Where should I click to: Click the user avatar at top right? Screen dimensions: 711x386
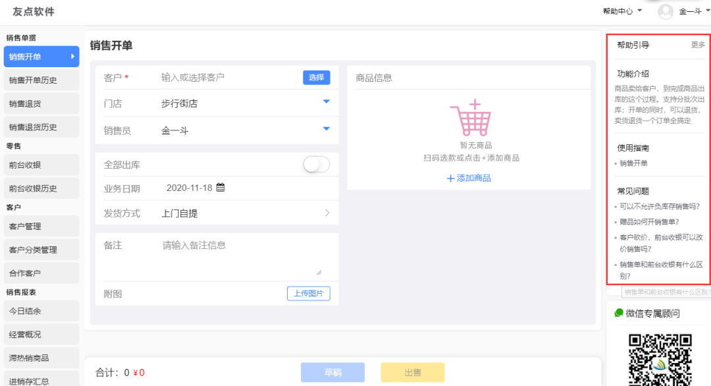click(x=665, y=11)
